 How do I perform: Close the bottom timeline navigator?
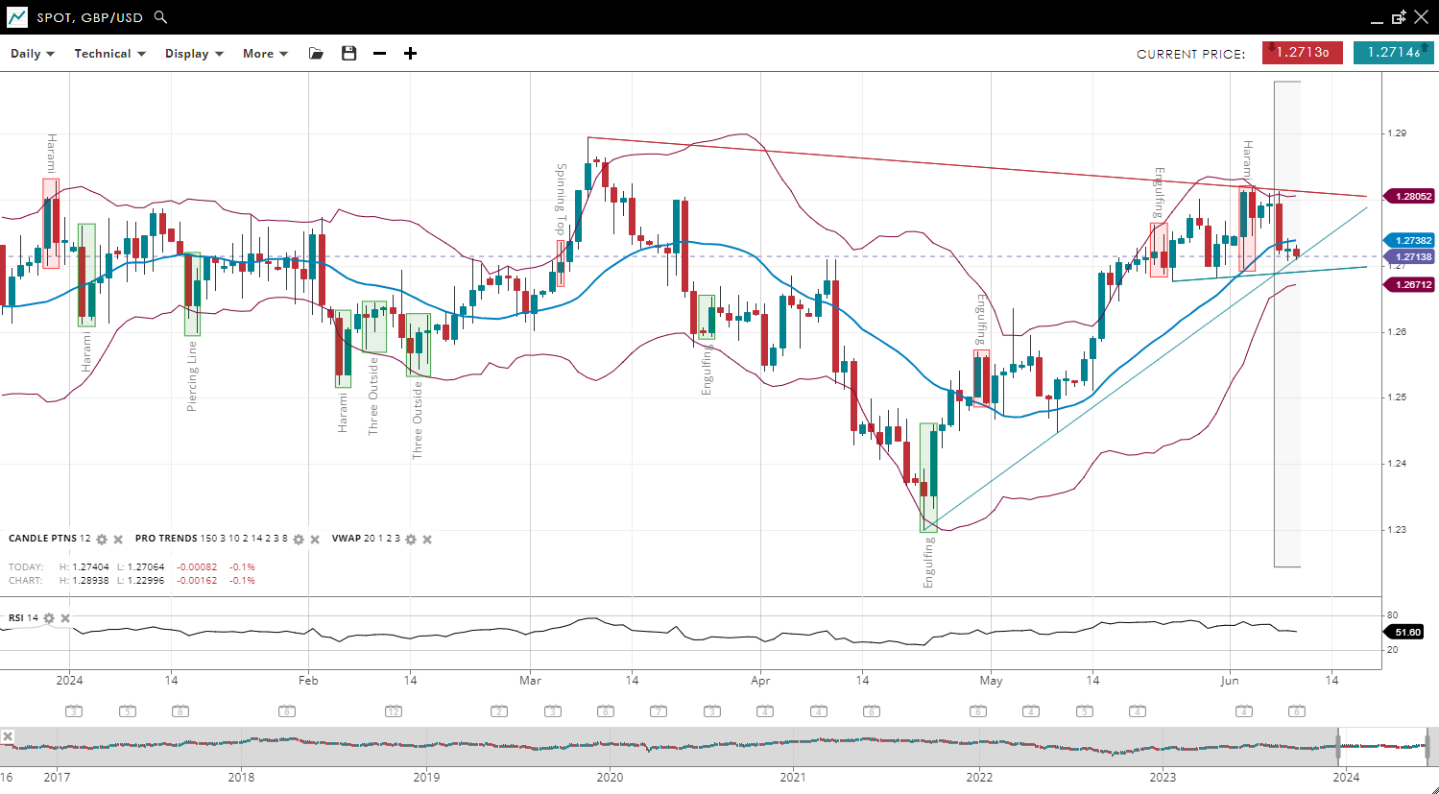[8, 736]
